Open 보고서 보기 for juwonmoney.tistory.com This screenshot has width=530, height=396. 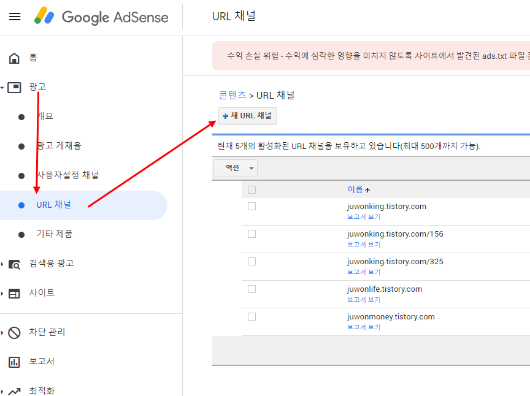[x=364, y=327]
